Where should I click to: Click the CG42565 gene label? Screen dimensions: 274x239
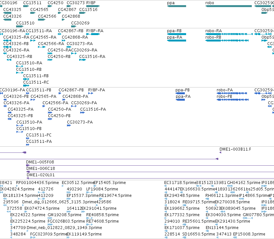coord(39,9)
